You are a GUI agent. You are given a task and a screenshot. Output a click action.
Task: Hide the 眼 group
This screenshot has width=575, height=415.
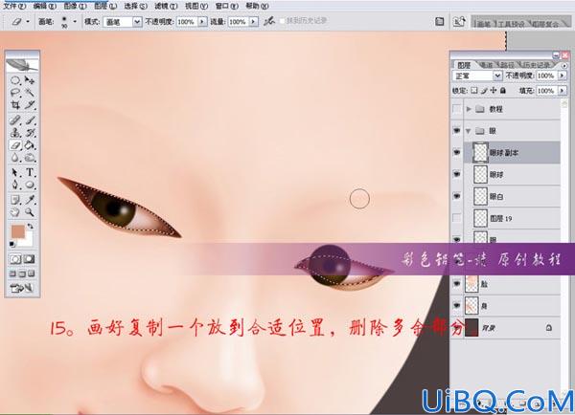coord(457,131)
